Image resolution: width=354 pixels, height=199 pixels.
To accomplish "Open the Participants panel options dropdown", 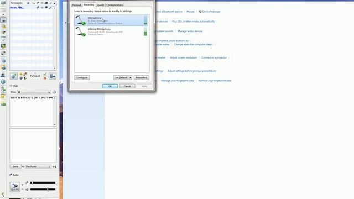I will point(54,3).
